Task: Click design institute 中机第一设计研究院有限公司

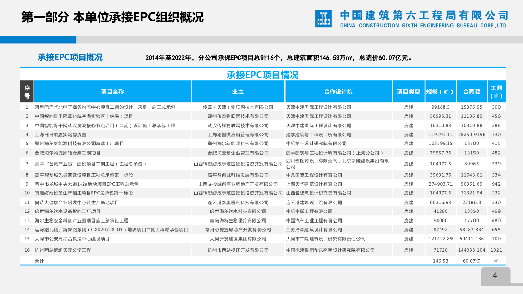Action: tap(316, 143)
